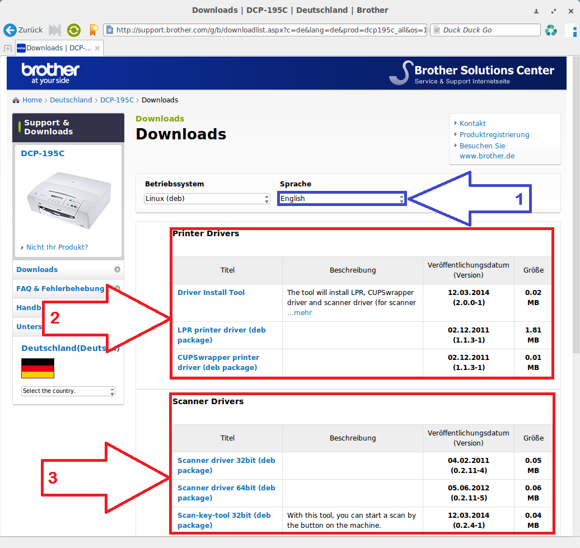Reload page with green refresh icon

(74, 30)
